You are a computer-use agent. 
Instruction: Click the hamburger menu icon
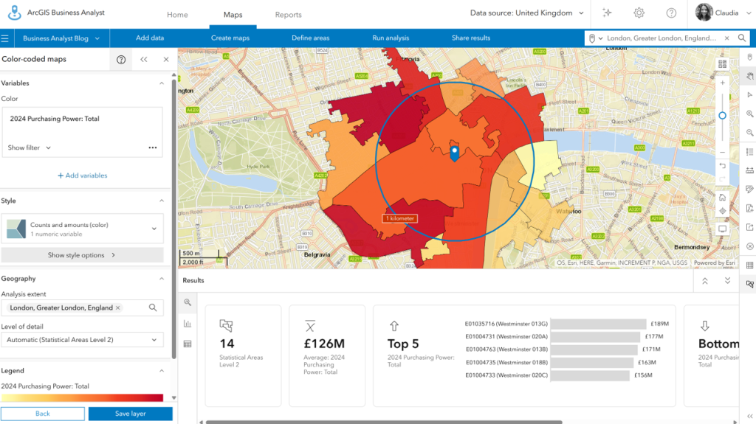click(x=5, y=38)
